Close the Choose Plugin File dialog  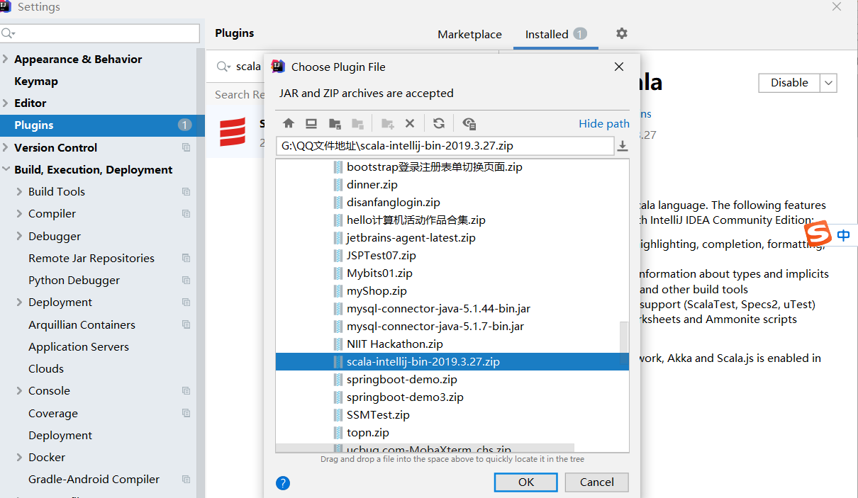pos(619,67)
